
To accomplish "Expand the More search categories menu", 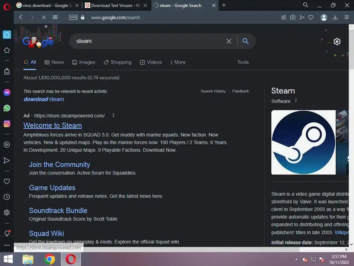I will click(178, 62).
